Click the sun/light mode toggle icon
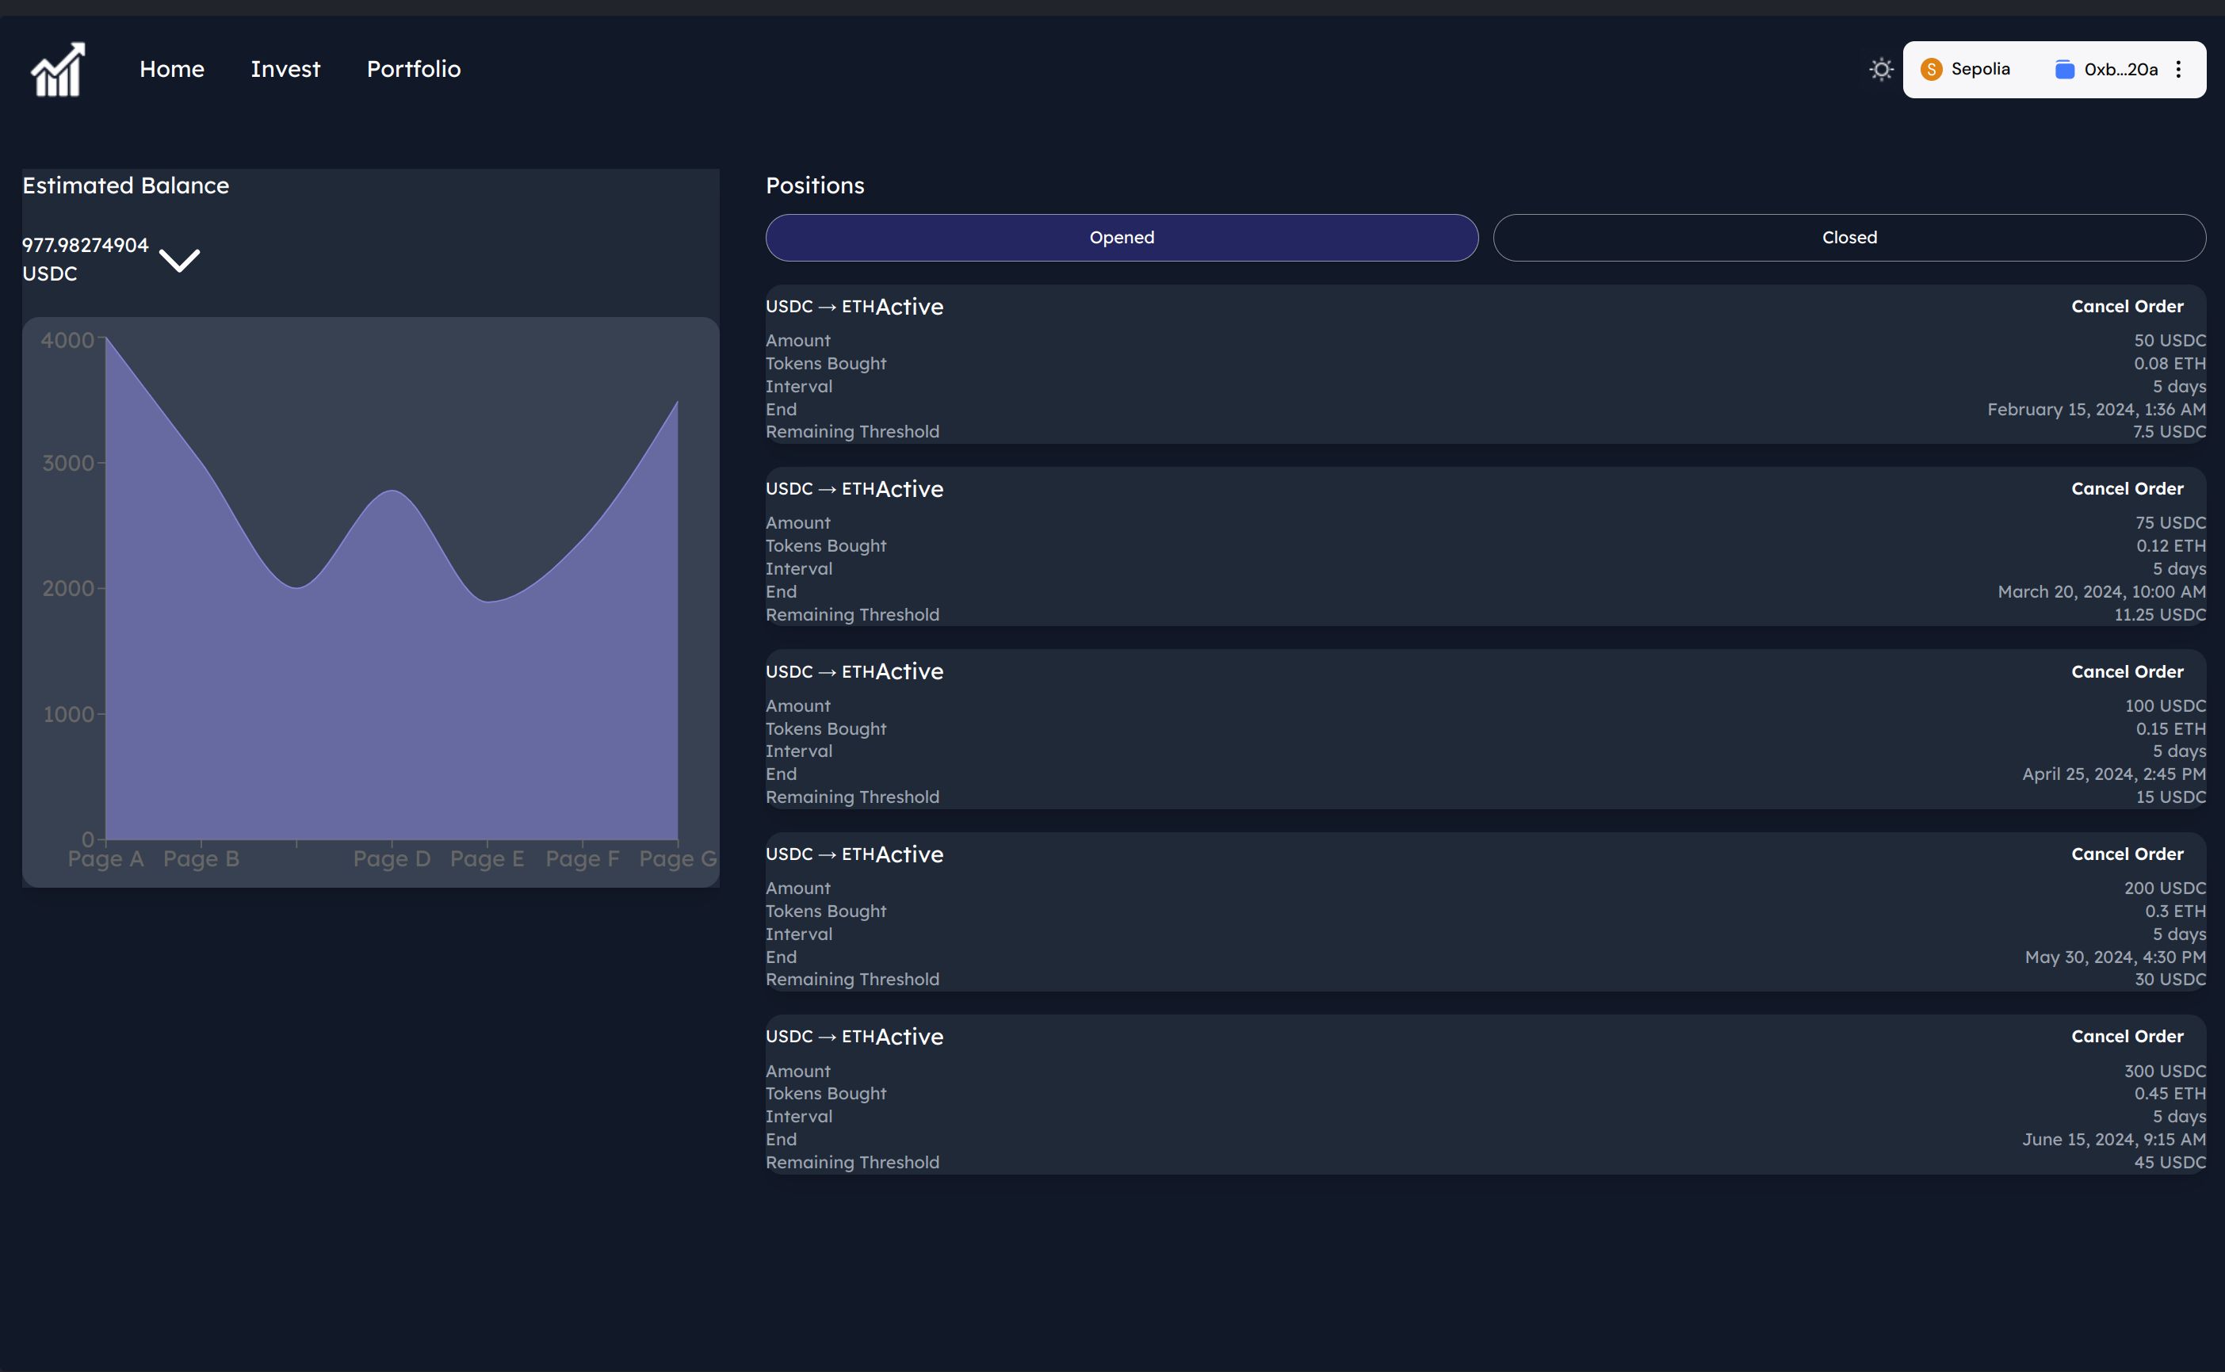 [x=1880, y=68]
